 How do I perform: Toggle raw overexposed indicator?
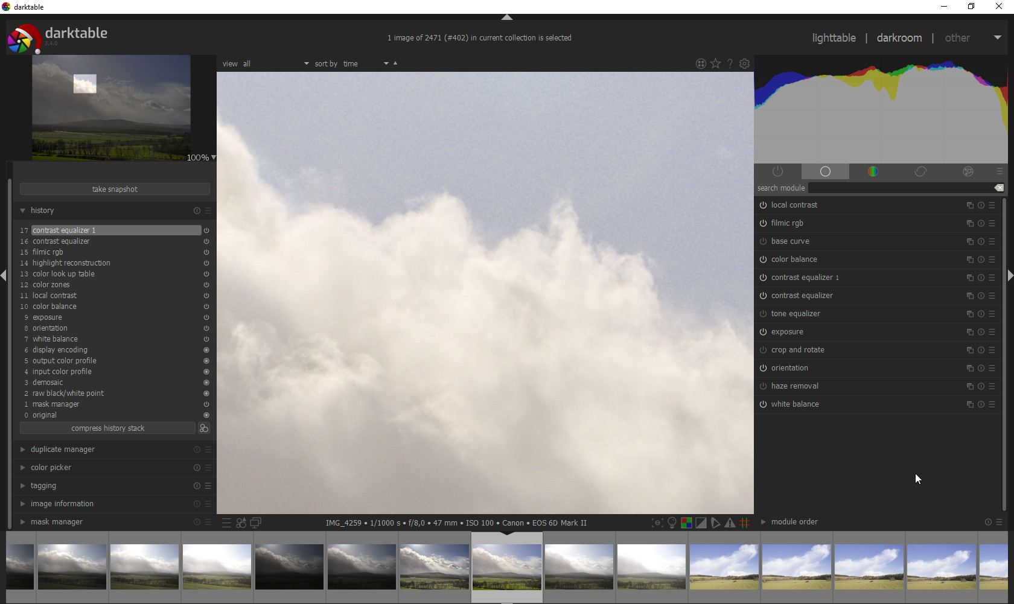point(686,523)
